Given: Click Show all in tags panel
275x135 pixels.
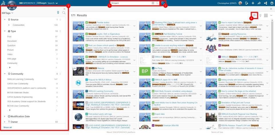Looking at the screenshot, I should click(x=7, y=128).
